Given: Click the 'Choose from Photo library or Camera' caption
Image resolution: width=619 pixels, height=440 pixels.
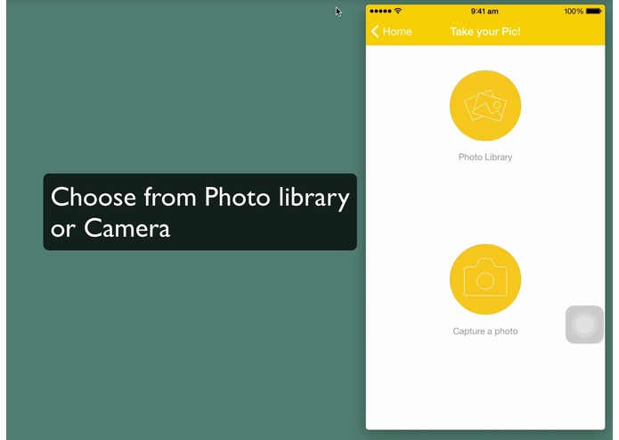Looking at the screenshot, I should coord(200,212).
